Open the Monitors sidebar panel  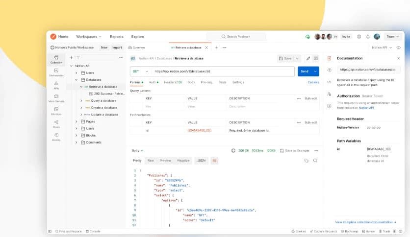point(56,111)
